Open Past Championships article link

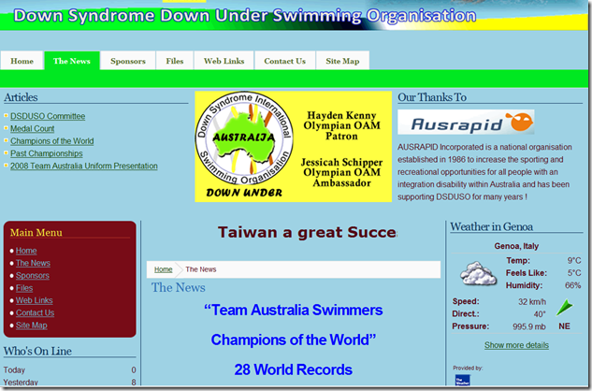(x=46, y=153)
